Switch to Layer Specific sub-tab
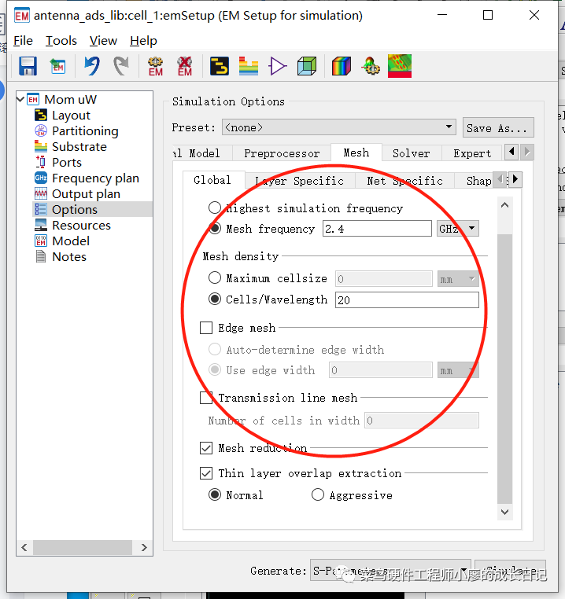The height and width of the screenshot is (599, 565). [300, 180]
